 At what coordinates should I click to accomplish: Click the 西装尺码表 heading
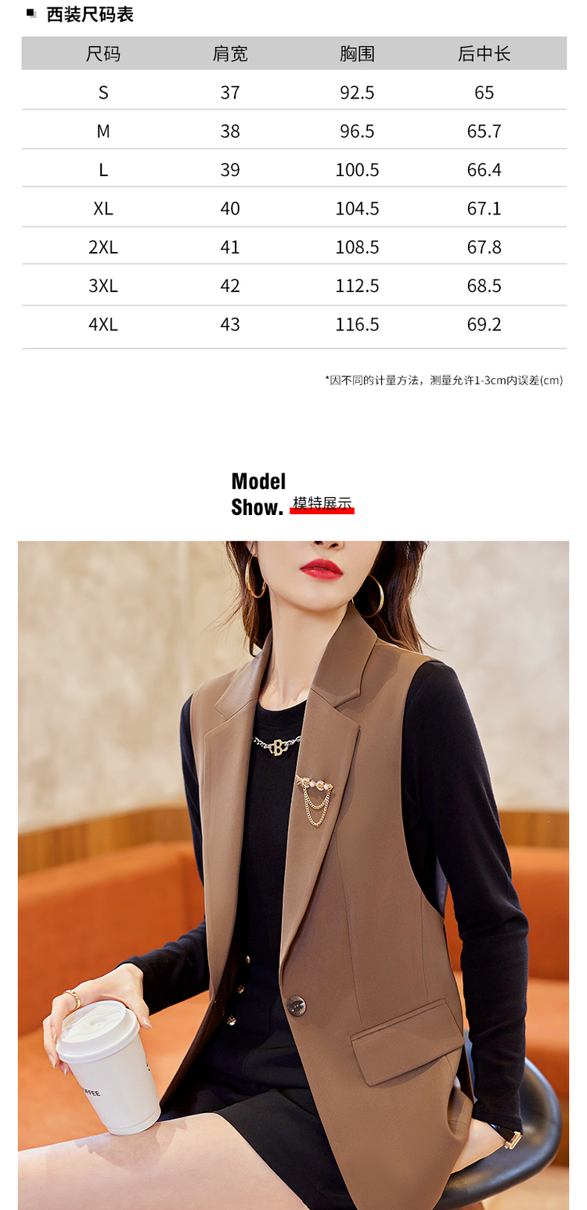[90, 14]
